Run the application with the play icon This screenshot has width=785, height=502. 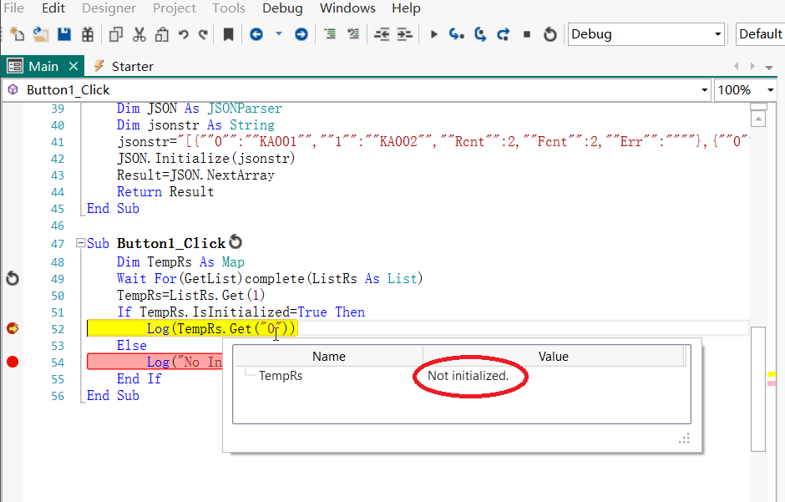pos(433,33)
